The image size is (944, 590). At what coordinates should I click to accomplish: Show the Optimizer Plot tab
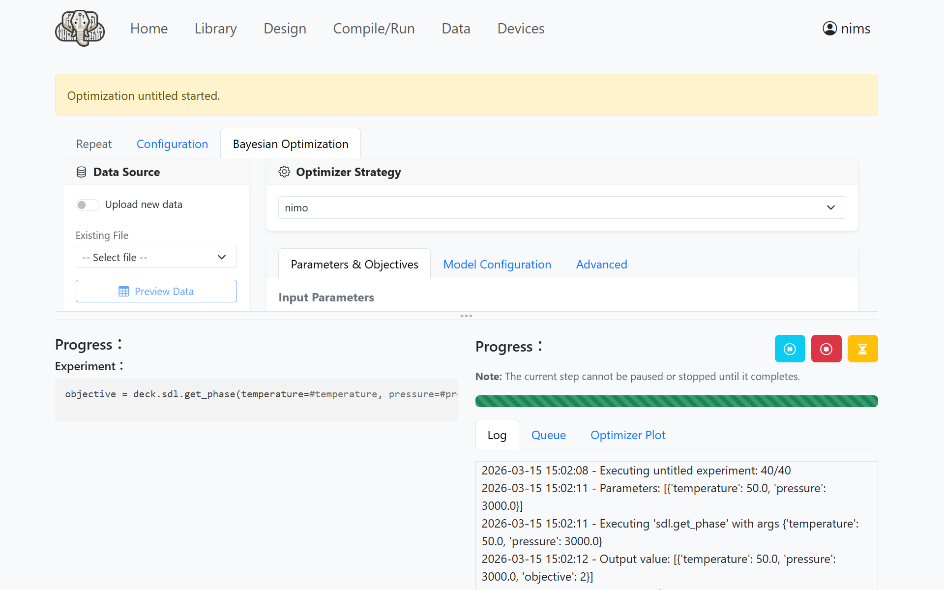click(627, 435)
